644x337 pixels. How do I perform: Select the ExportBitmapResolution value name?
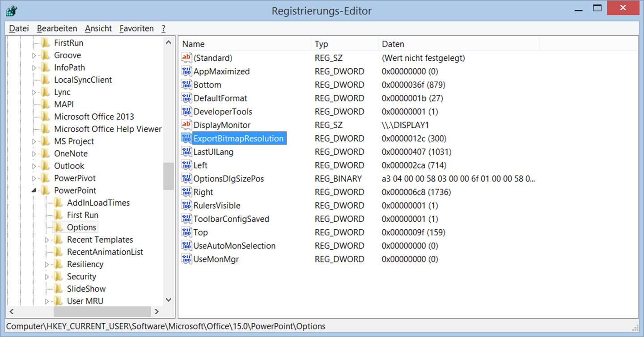(x=238, y=138)
